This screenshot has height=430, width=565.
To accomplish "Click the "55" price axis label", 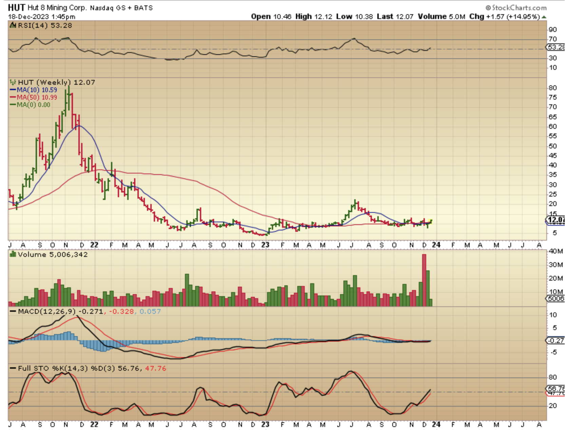I will (553, 136).
